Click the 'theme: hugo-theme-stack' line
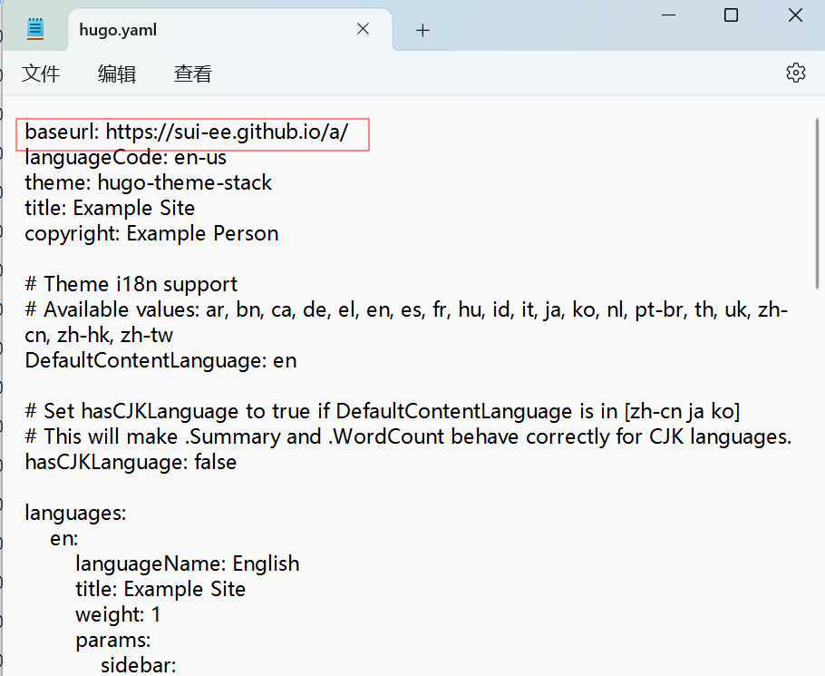The image size is (825, 676). pyautogui.click(x=149, y=182)
